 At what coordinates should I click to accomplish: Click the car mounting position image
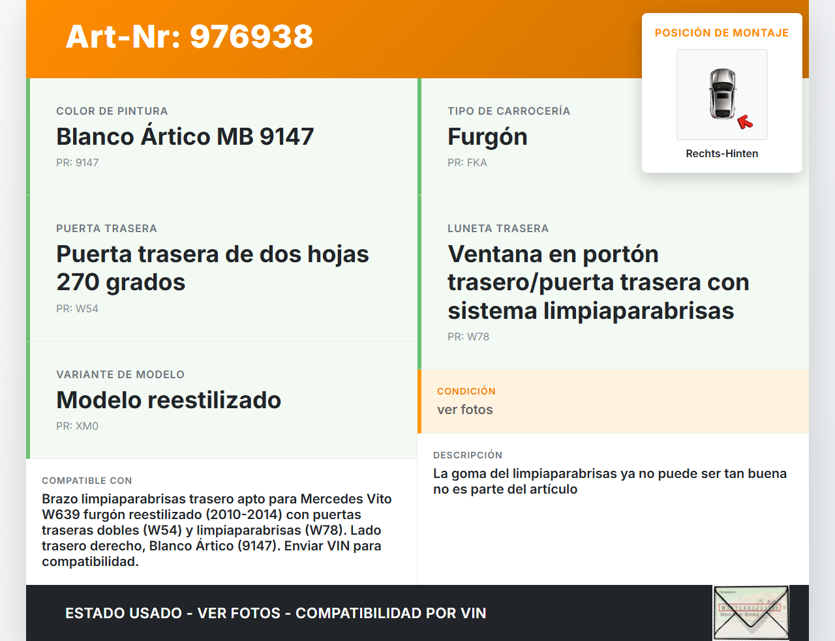click(x=722, y=95)
